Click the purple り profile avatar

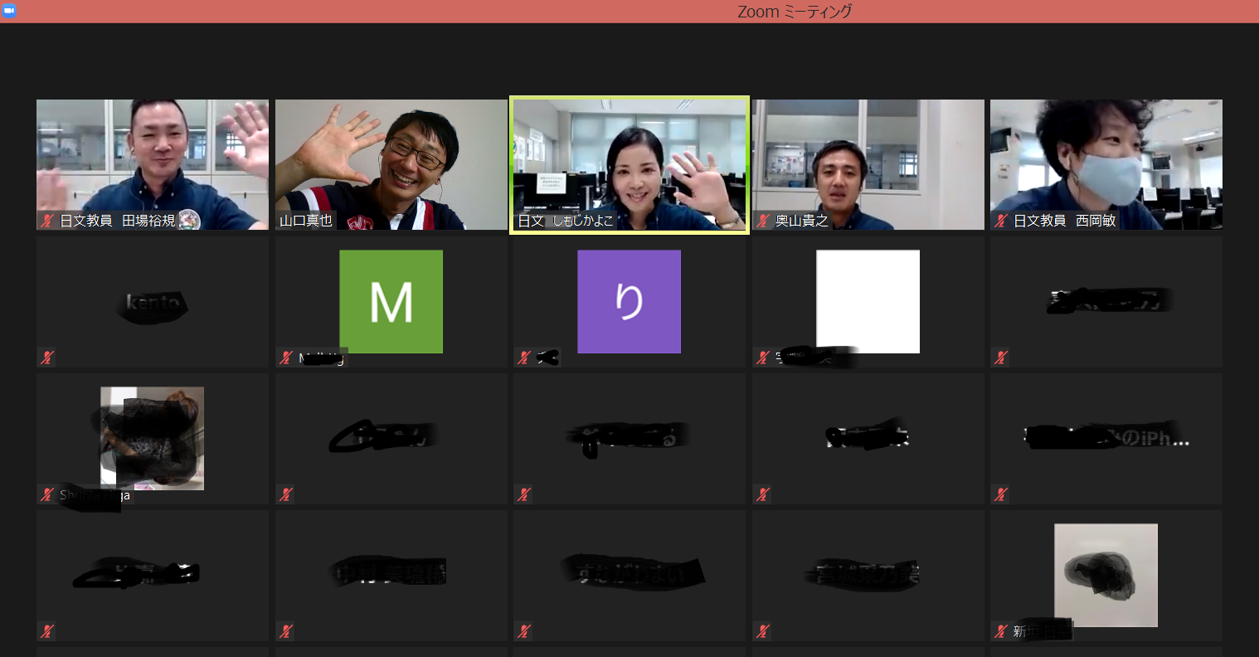(x=629, y=301)
